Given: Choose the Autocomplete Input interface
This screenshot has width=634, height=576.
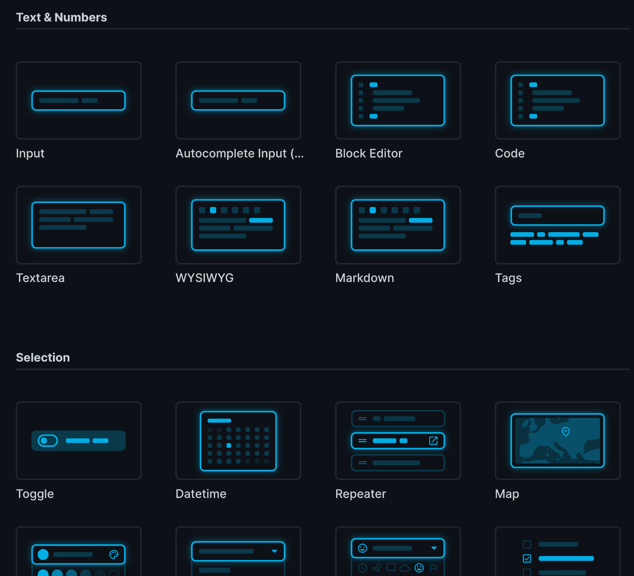Looking at the screenshot, I should tap(238, 101).
